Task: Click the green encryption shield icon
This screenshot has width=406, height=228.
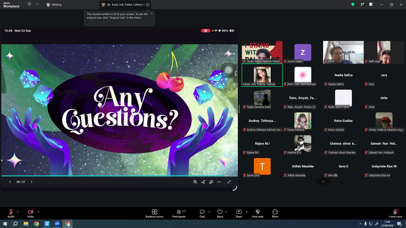Action: (x=353, y=4)
